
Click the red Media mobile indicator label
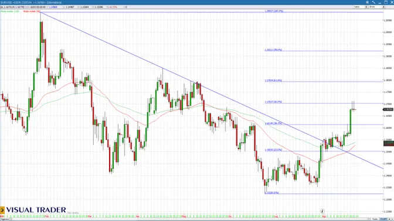[32, 11]
